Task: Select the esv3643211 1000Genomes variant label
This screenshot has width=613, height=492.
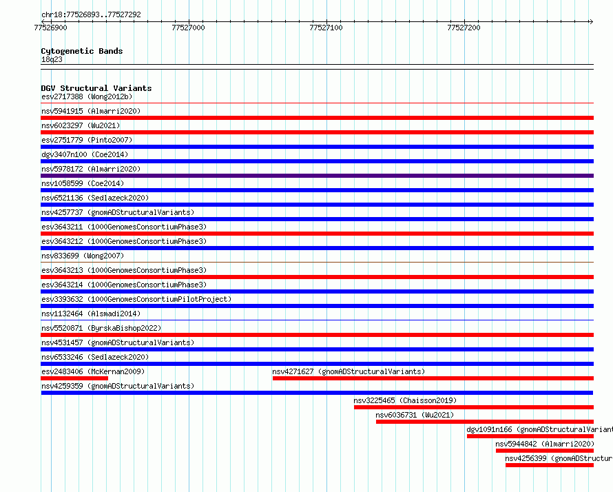Action: click(x=124, y=227)
